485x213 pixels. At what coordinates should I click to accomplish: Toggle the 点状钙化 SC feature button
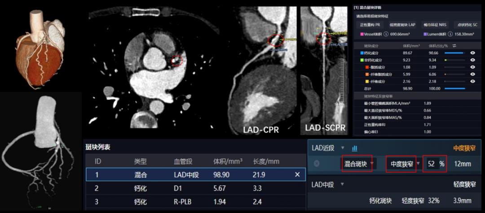point(467,24)
